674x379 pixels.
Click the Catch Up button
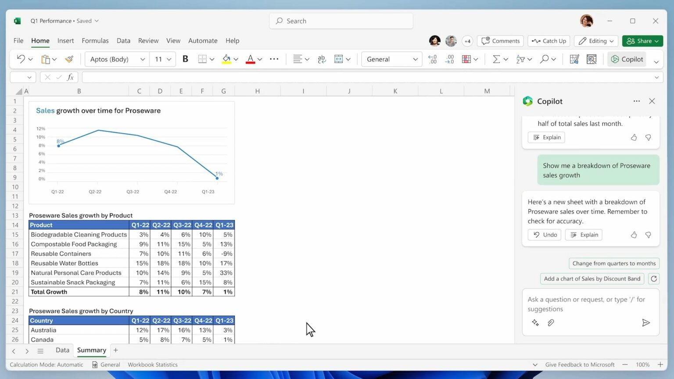549,41
